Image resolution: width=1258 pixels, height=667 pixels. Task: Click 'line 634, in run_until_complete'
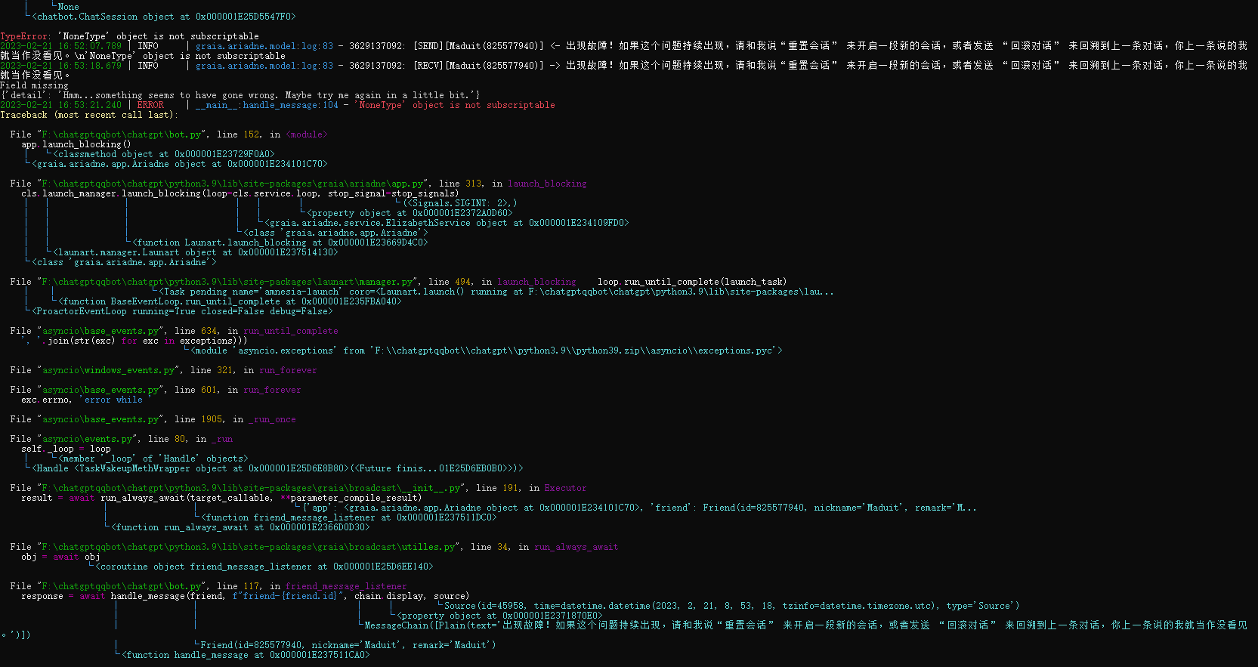[x=256, y=331]
